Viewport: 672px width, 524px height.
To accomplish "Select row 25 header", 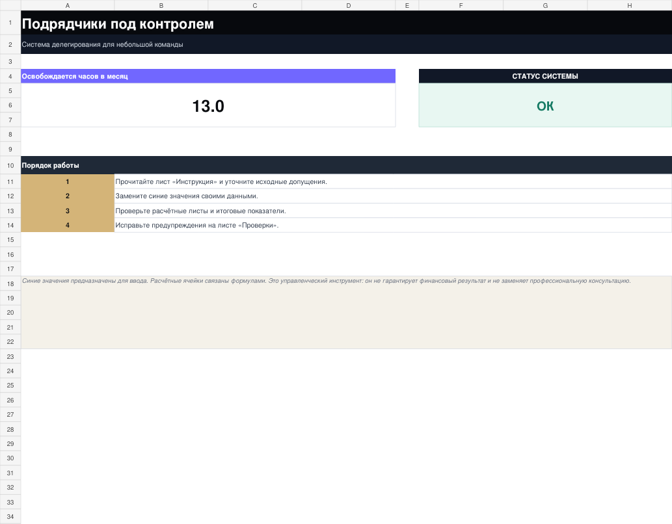I will [x=10, y=386].
